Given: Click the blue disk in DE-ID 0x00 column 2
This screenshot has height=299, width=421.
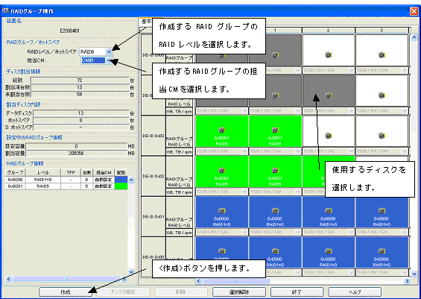Looking at the screenshot, I should (x=329, y=253).
